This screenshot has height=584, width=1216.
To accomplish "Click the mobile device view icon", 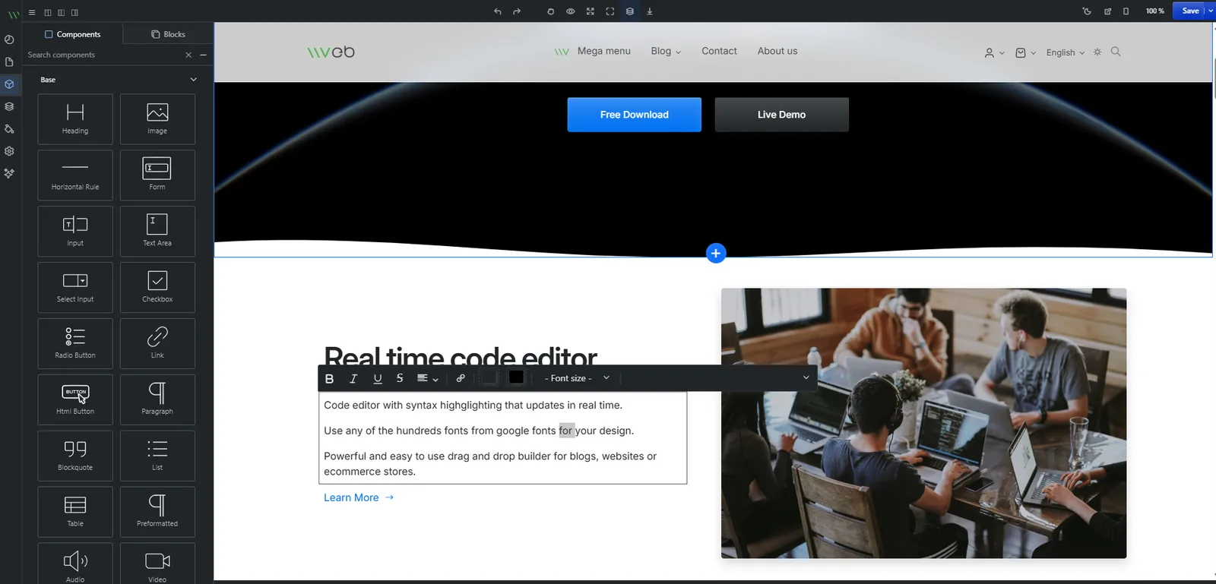I will tap(1126, 11).
